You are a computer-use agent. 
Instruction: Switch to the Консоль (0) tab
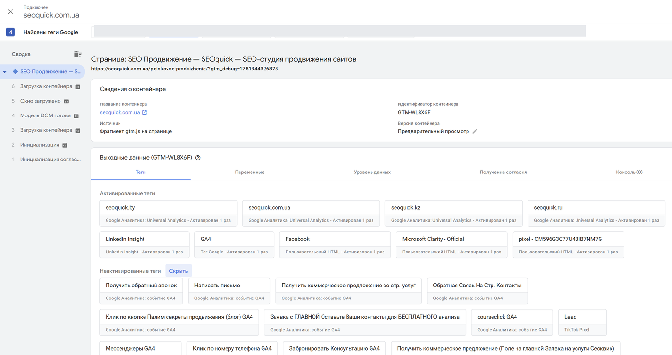click(629, 172)
